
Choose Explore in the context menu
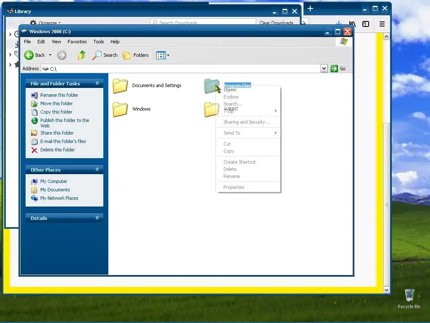coord(248,97)
